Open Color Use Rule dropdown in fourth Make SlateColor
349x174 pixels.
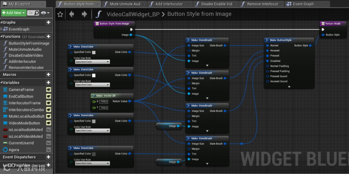92,163
